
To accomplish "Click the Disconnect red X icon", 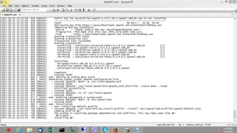I will point(19,10).
